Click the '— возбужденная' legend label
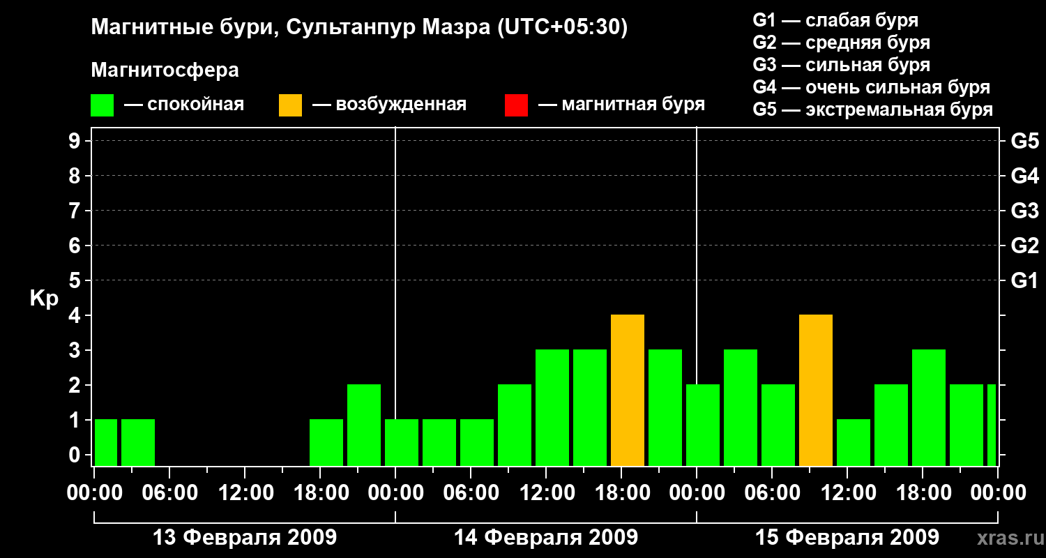1046x558 pixels. pyautogui.click(x=389, y=105)
